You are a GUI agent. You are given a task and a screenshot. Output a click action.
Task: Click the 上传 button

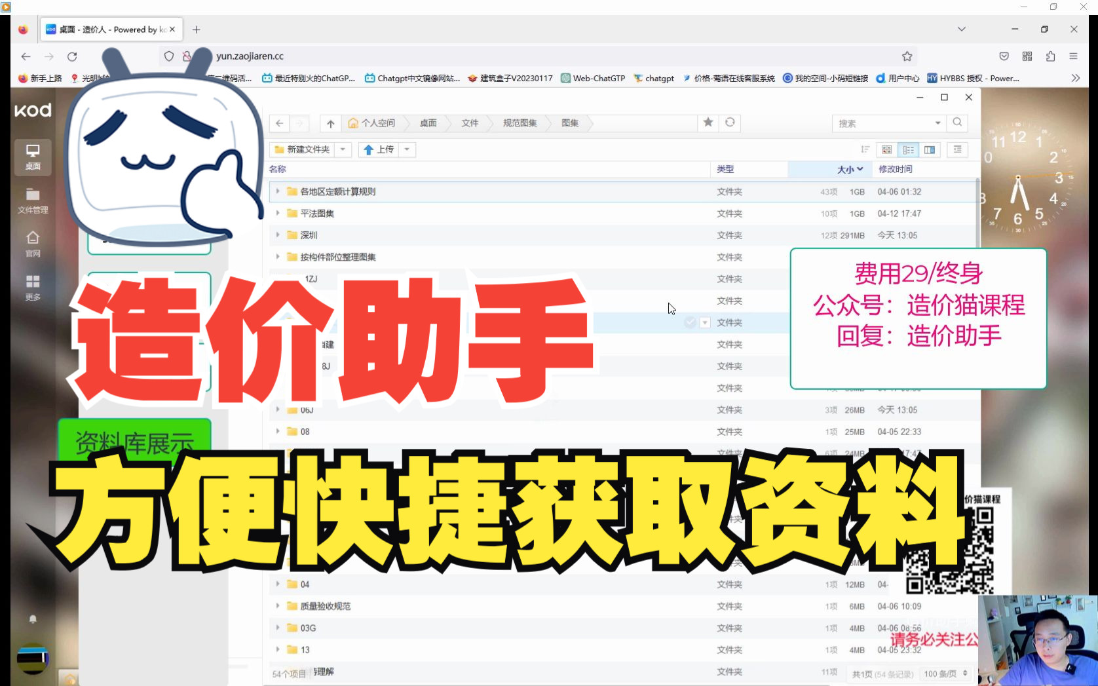(x=379, y=149)
